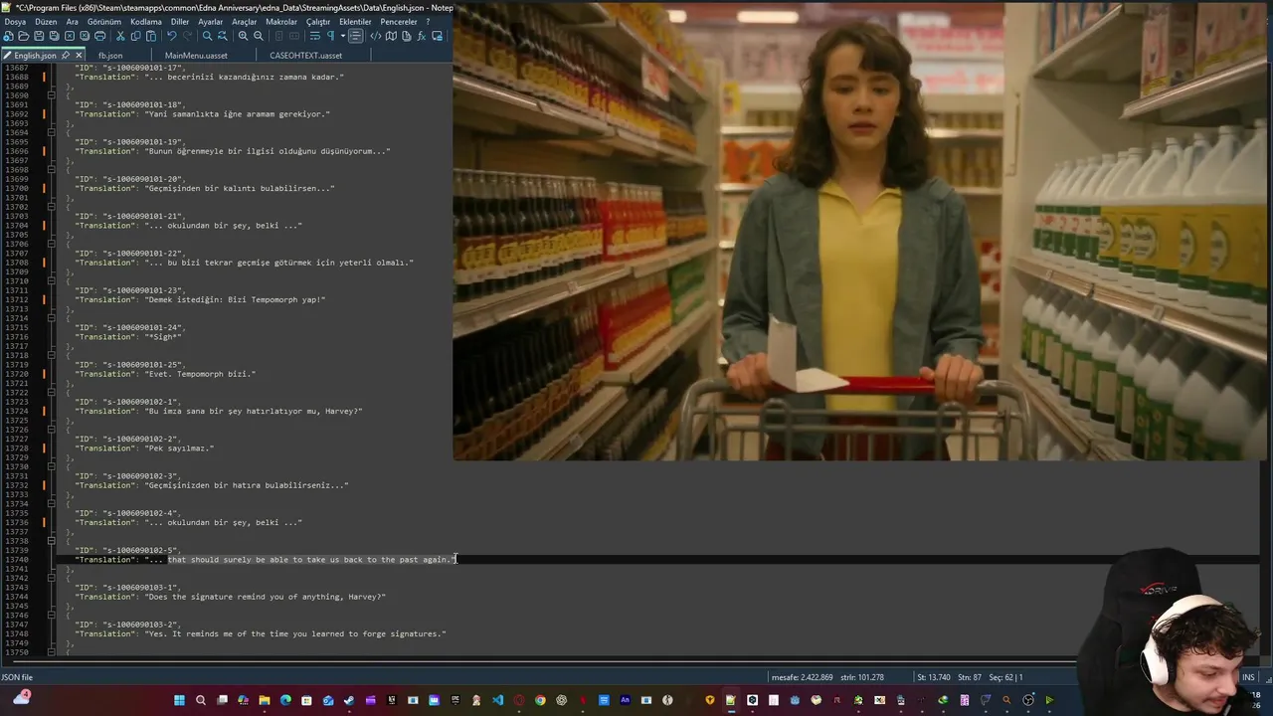This screenshot has height=716, width=1273.
Task: Open Google Chrome from the taskbar
Action: point(540,700)
